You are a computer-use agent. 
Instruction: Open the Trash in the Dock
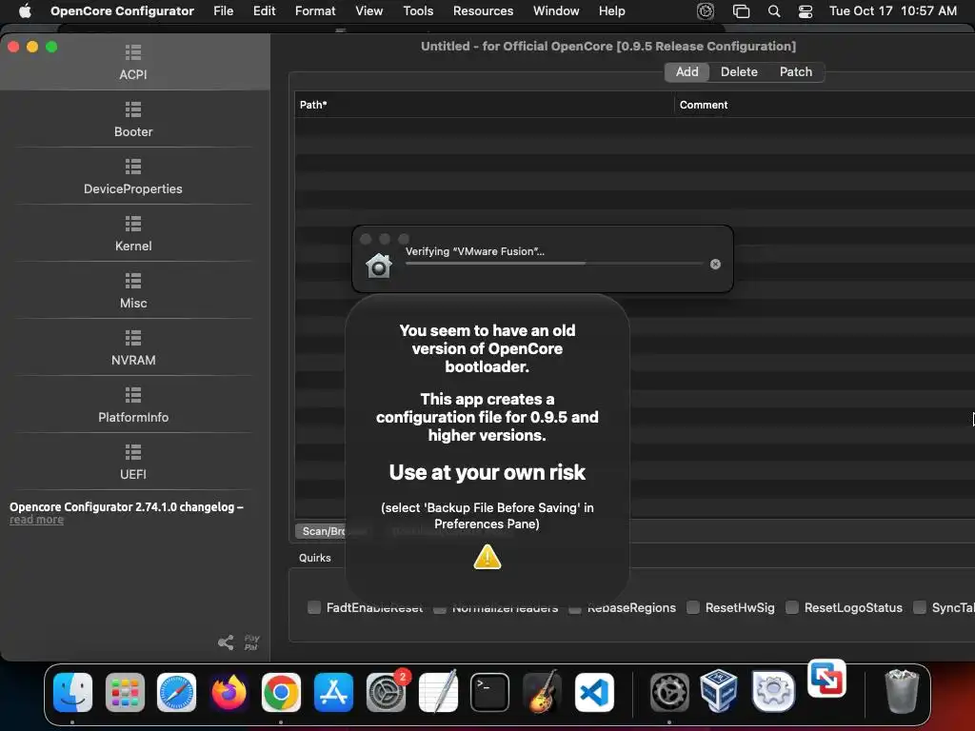902,691
